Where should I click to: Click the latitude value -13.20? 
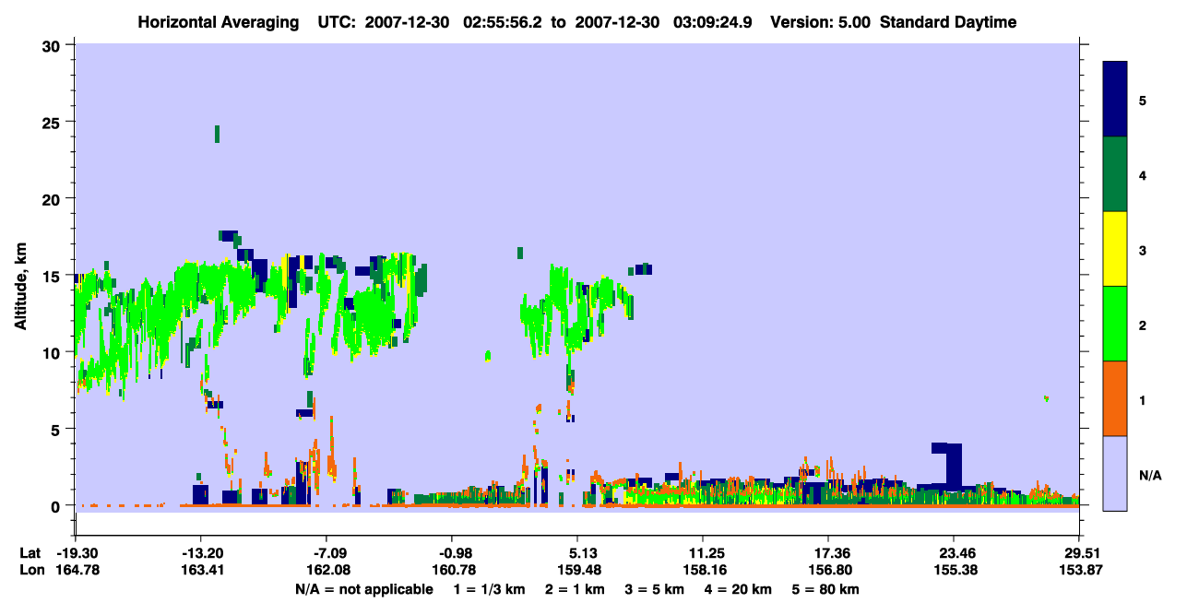pos(201,553)
